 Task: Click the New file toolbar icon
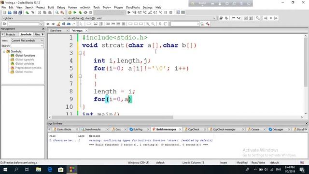pyautogui.click(x=4, y=13)
